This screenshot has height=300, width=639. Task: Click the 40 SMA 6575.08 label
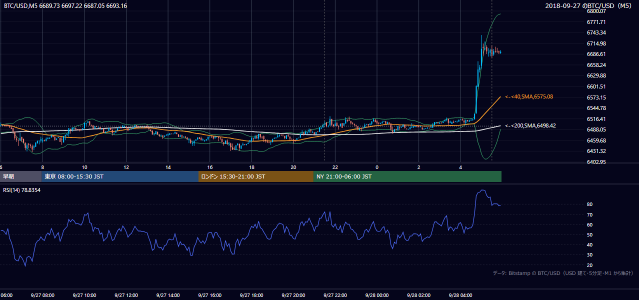pyautogui.click(x=529, y=96)
